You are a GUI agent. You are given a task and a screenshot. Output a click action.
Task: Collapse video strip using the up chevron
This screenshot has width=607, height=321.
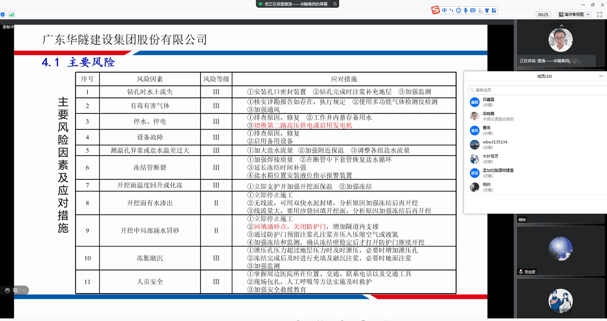point(561,25)
